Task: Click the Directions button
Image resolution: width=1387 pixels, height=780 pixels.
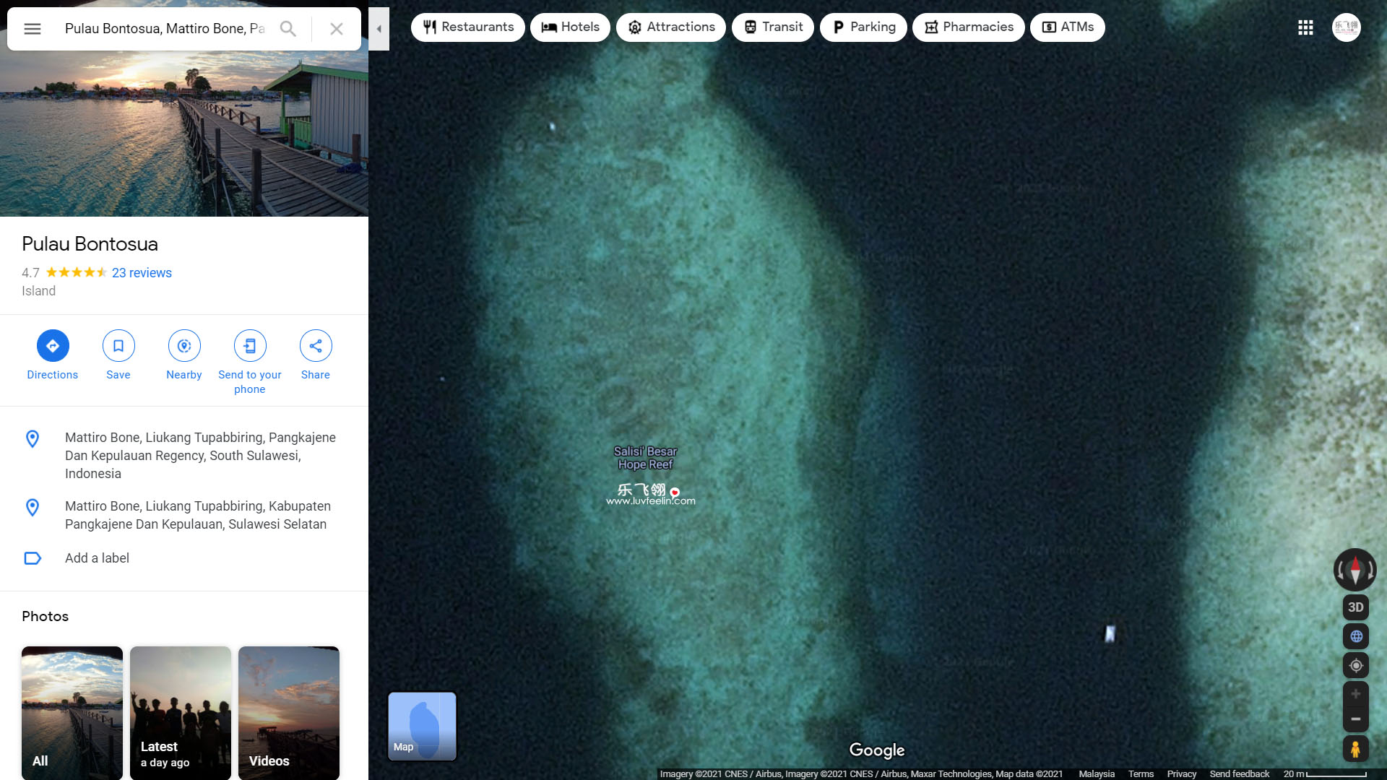Action: [x=53, y=346]
